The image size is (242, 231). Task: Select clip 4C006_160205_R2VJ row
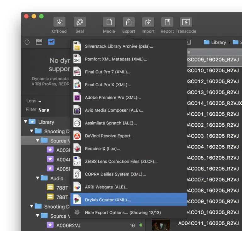coord(214,169)
